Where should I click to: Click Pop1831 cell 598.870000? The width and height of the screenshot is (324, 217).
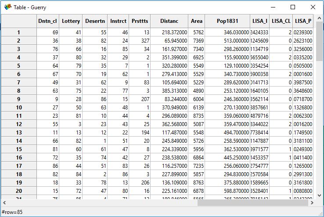pos(227,191)
